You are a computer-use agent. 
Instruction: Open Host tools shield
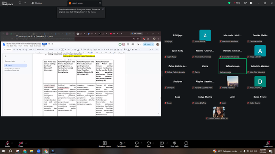coord(174,144)
